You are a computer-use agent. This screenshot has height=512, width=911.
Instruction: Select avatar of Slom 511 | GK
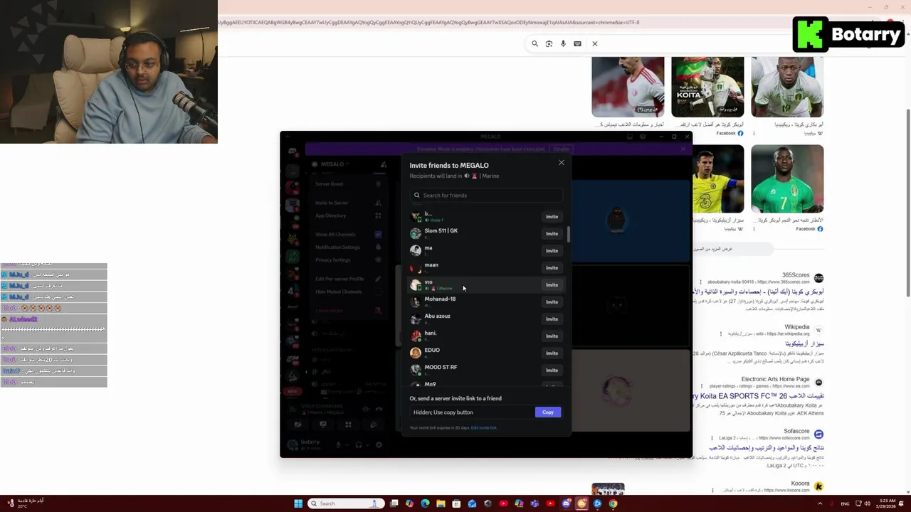click(x=416, y=233)
